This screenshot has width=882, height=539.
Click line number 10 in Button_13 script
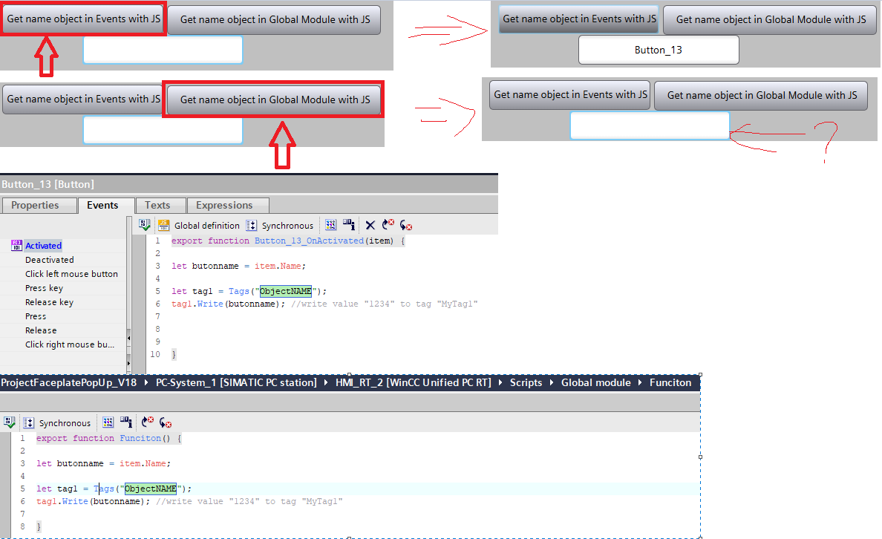[155, 354]
